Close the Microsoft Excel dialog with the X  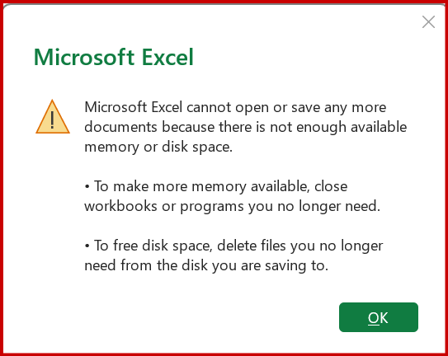[428, 22]
